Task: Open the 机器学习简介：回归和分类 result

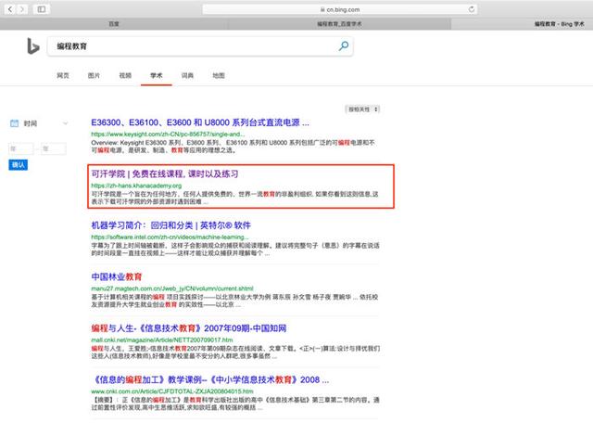Action: [170, 225]
